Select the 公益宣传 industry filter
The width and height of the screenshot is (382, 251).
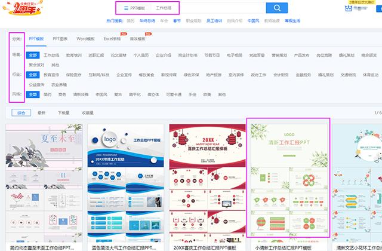(36, 85)
